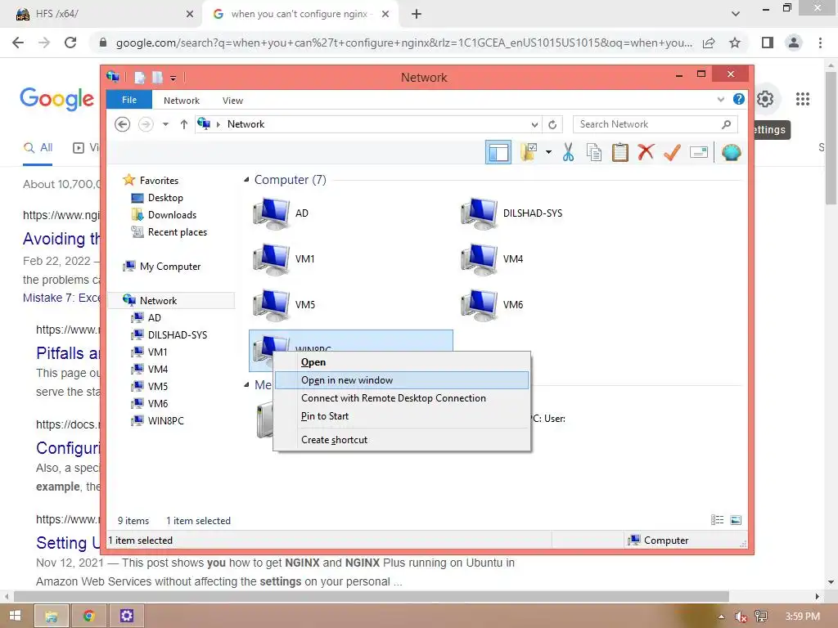This screenshot has width=838, height=628.
Task: Click Chrome share page icon
Action: (709, 43)
